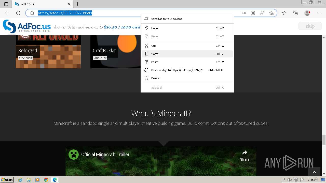This screenshot has width=326, height=183.
Task: Click the AdFoc.us logo
Action: coord(27,26)
